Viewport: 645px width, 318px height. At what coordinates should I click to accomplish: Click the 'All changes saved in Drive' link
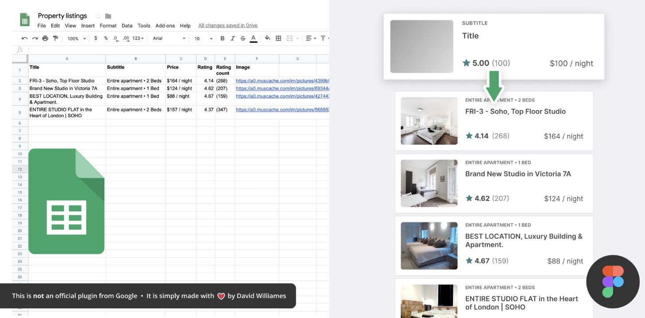tap(228, 26)
